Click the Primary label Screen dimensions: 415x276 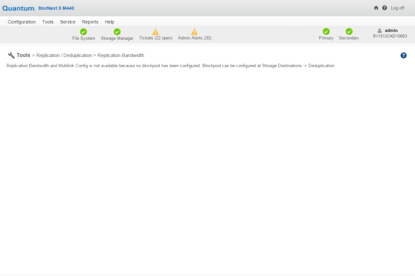[x=326, y=38]
